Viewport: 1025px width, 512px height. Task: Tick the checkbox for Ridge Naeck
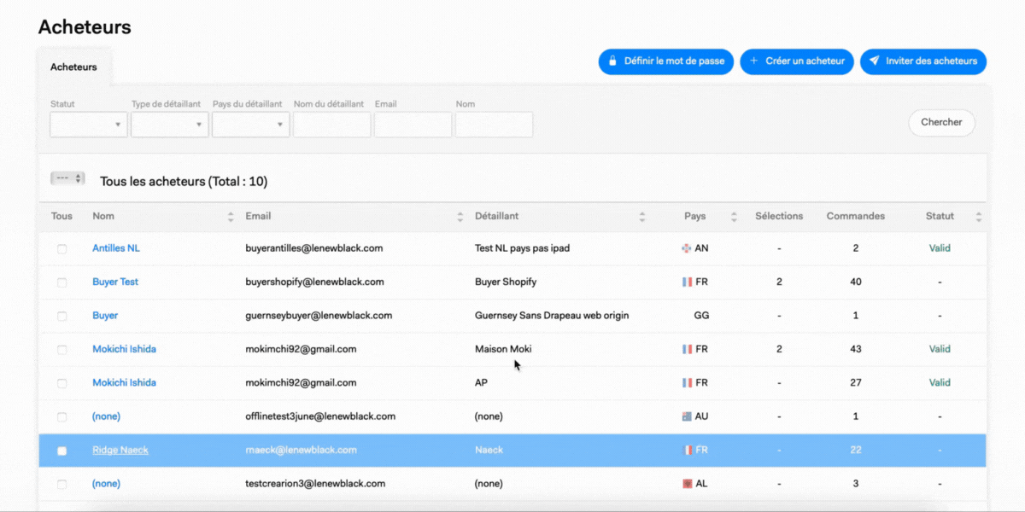pos(61,451)
